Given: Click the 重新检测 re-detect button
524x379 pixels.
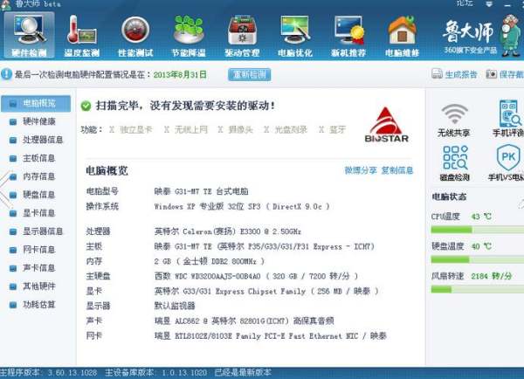Looking at the screenshot, I should pyautogui.click(x=249, y=74).
